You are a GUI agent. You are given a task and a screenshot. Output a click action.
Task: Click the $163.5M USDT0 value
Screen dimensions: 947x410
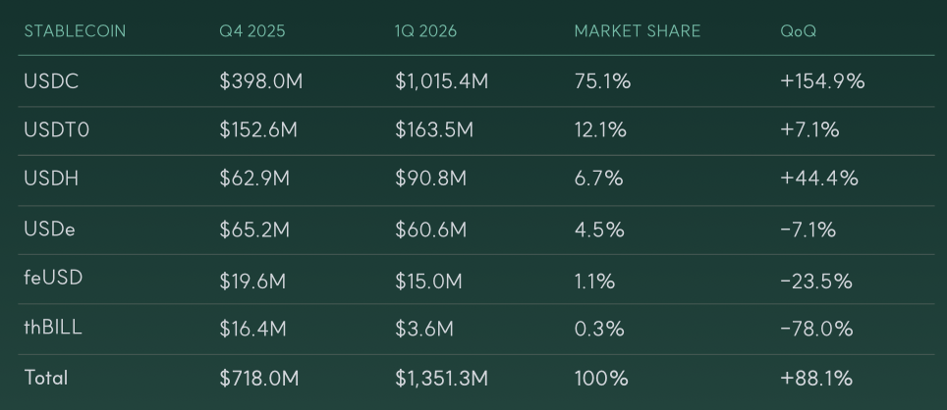click(x=434, y=130)
